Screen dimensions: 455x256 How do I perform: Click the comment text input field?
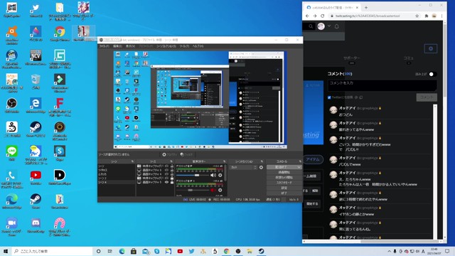[382, 85]
